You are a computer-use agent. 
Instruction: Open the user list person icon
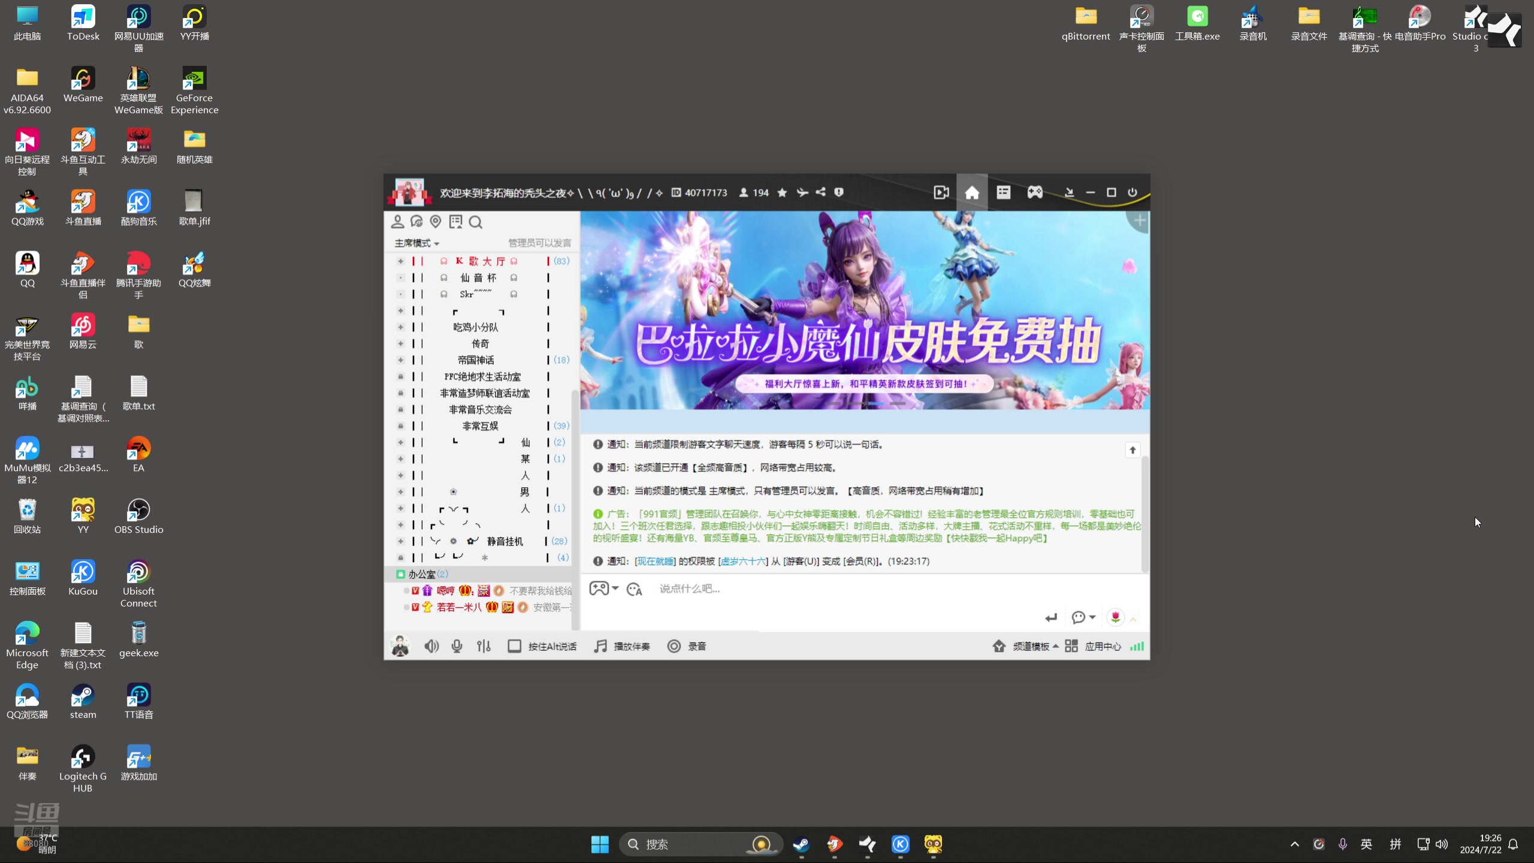pyautogui.click(x=397, y=222)
